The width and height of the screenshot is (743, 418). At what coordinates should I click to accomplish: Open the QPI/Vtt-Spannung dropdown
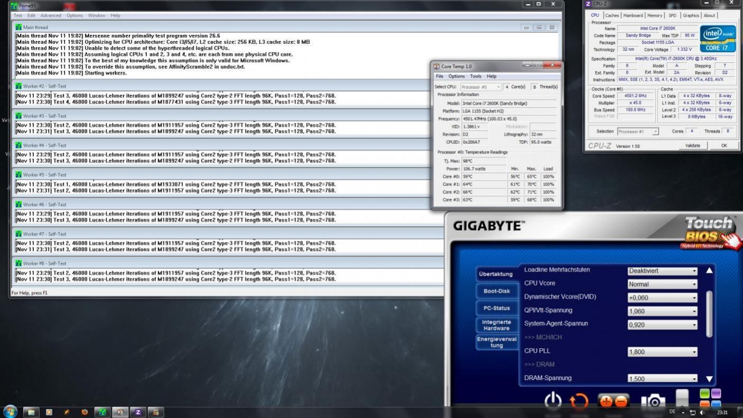coord(662,311)
